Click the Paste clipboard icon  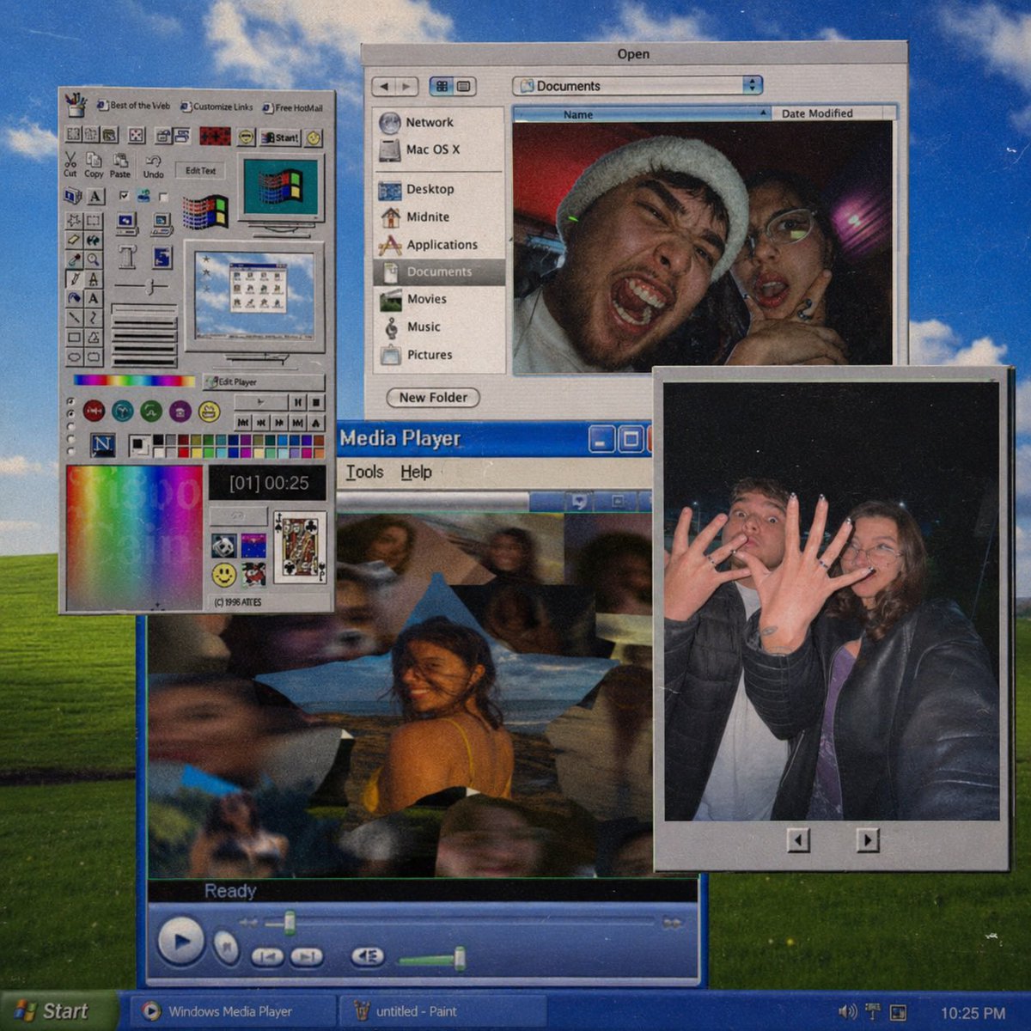click(x=120, y=160)
